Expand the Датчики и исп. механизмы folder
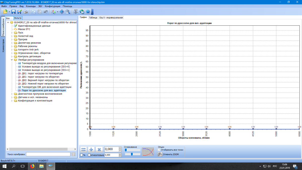This screenshot has height=170, width=302. tap(12, 97)
